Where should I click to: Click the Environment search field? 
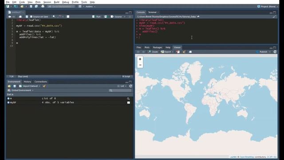point(120,90)
